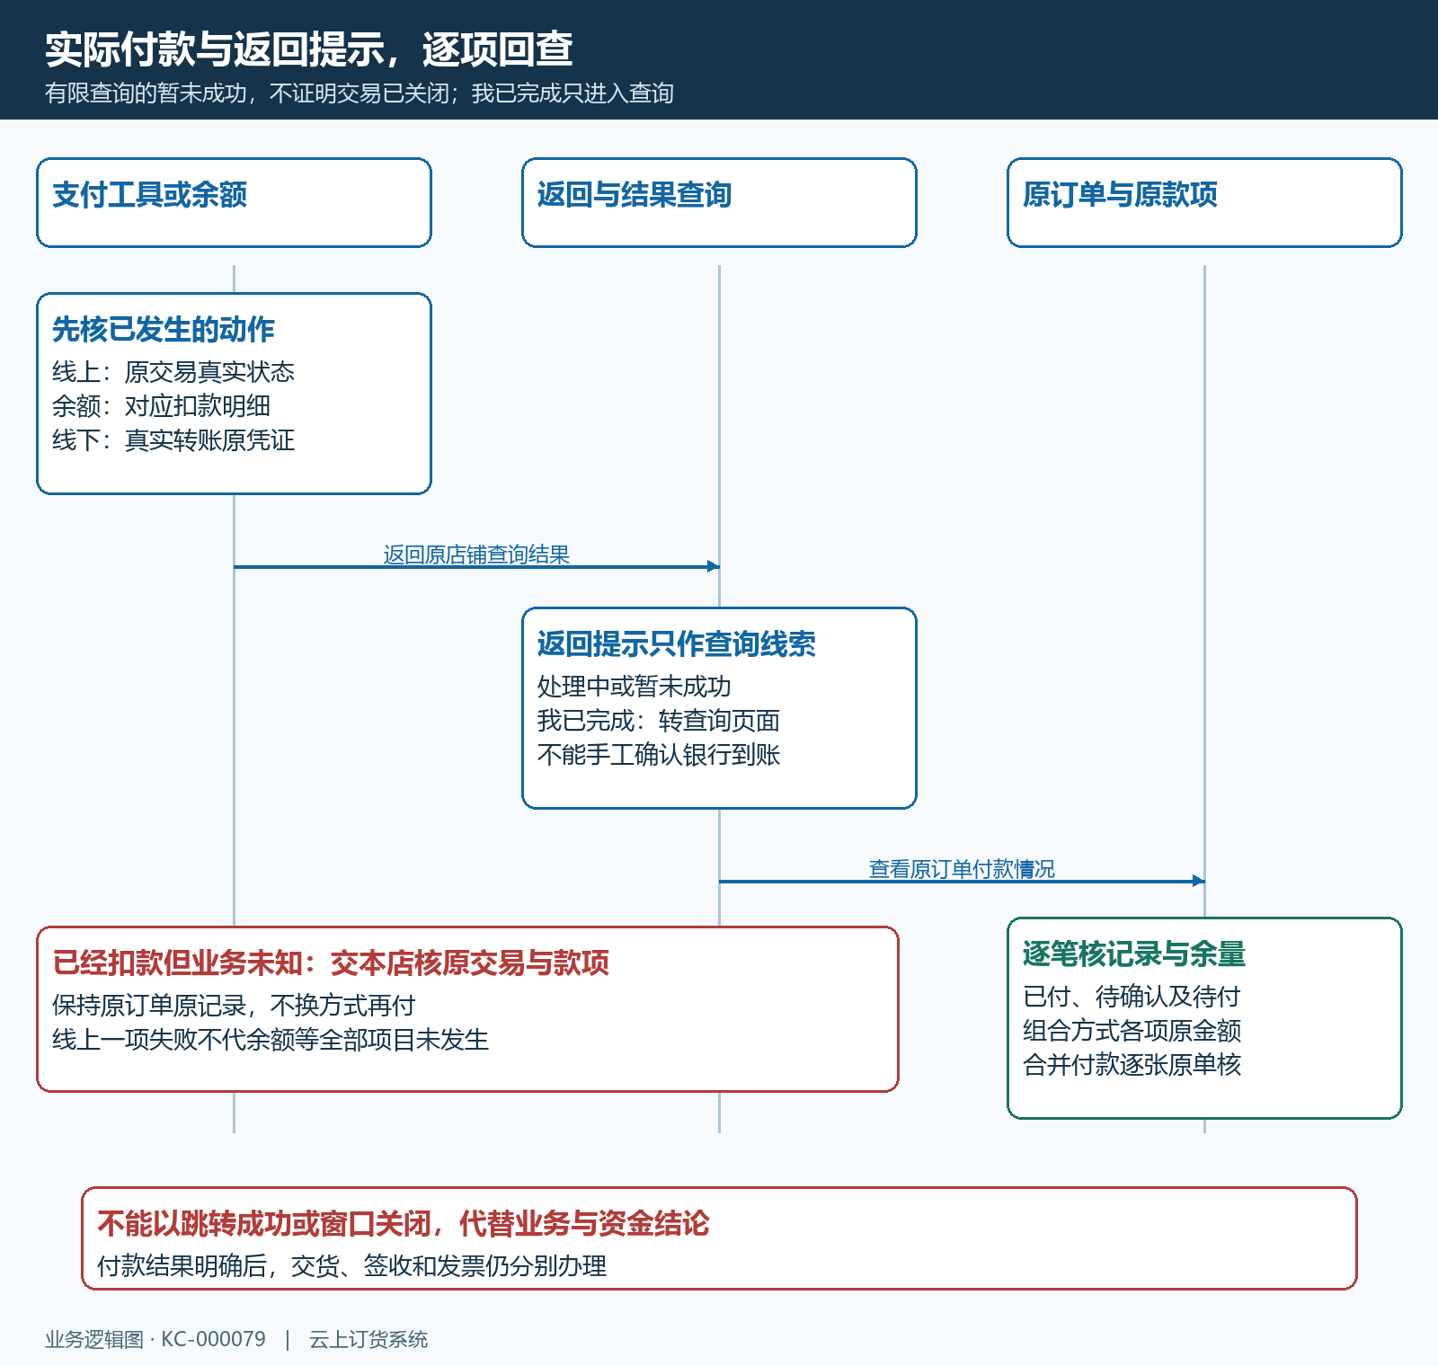Click heading 不能以跳转成功或窗口关闭
This screenshot has width=1438, height=1366.
(x=264, y=1224)
